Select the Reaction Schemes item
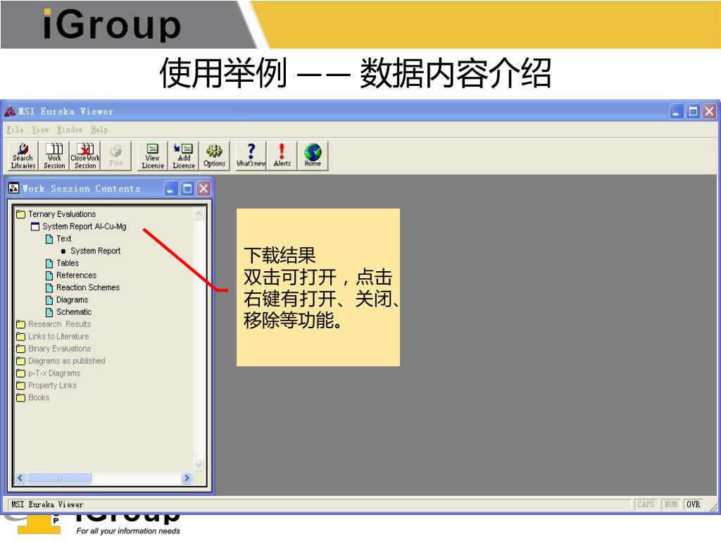Screen dimensions: 721x541 pyautogui.click(x=88, y=287)
